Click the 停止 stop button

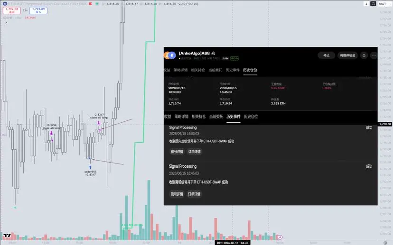pos(327,55)
